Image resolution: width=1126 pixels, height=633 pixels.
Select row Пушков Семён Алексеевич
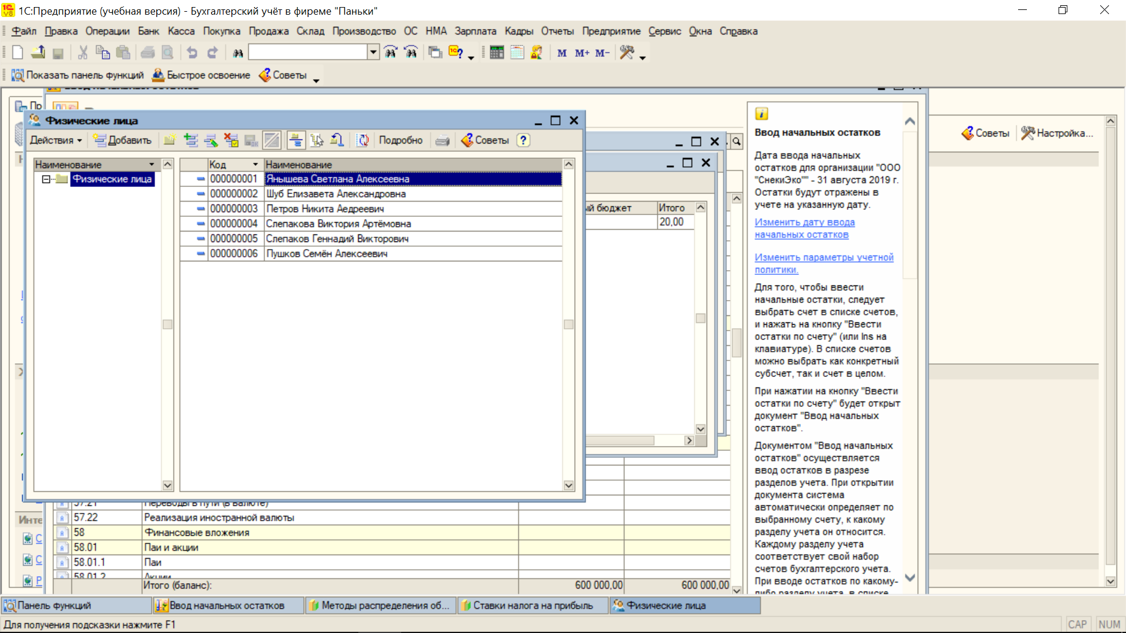(x=371, y=254)
